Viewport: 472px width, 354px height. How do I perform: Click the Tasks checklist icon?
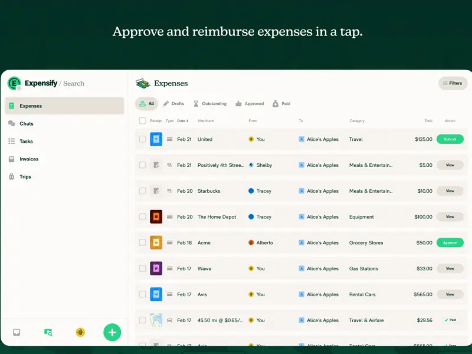click(11, 141)
